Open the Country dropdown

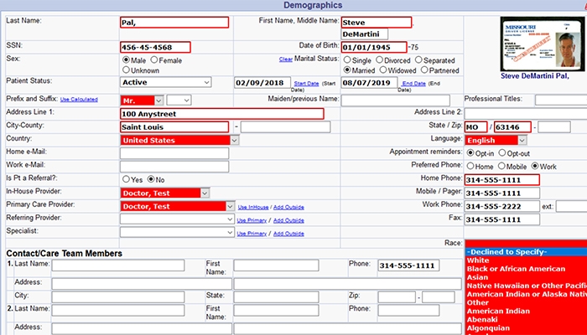[x=174, y=140]
